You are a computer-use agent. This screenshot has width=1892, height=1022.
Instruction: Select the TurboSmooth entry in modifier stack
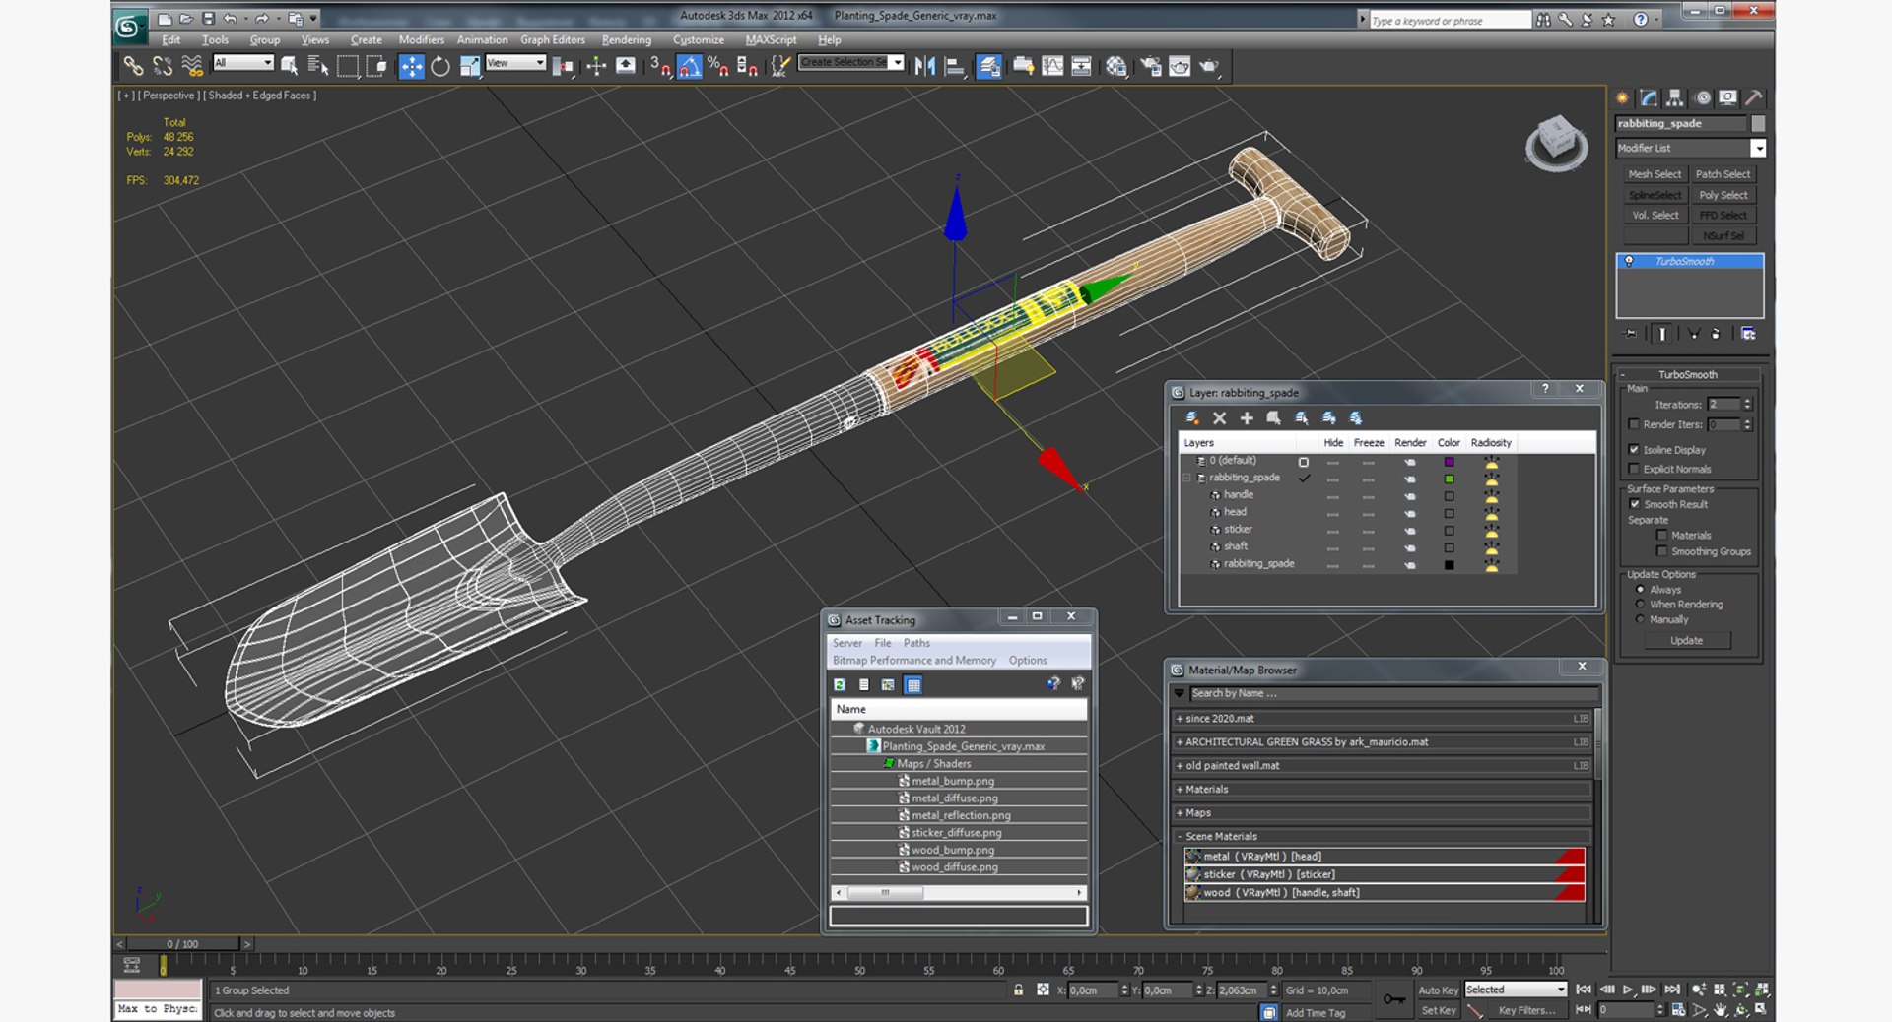coord(1690,261)
